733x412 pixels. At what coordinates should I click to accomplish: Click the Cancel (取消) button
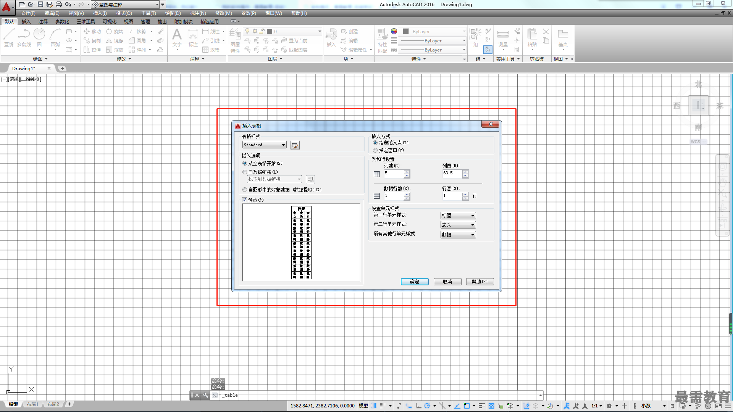point(447,282)
